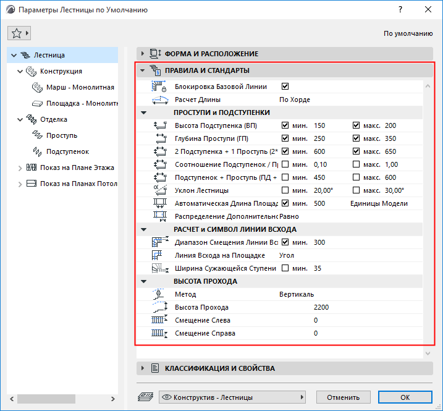Image resolution: width=443 pixels, height=411 pixels.
Task: Click the Уклон Лестницы angle icon
Action: click(x=160, y=190)
